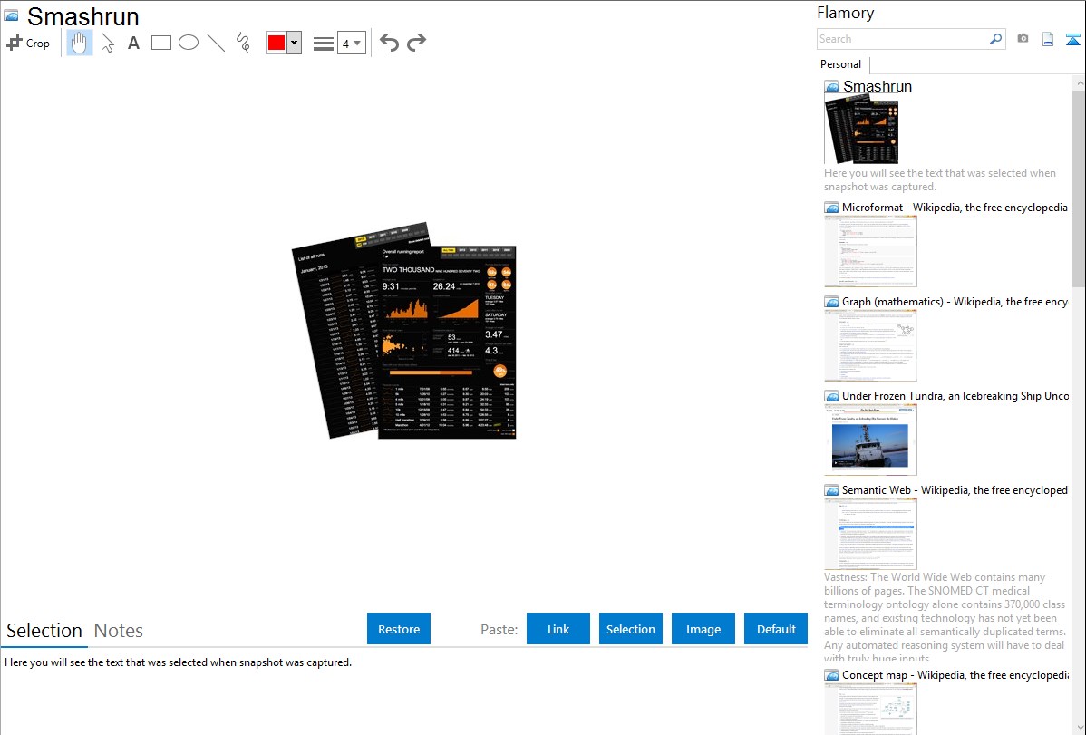Open the Concept map snapshot thumbnail
1086x735 pixels.
tap(870, 709)
